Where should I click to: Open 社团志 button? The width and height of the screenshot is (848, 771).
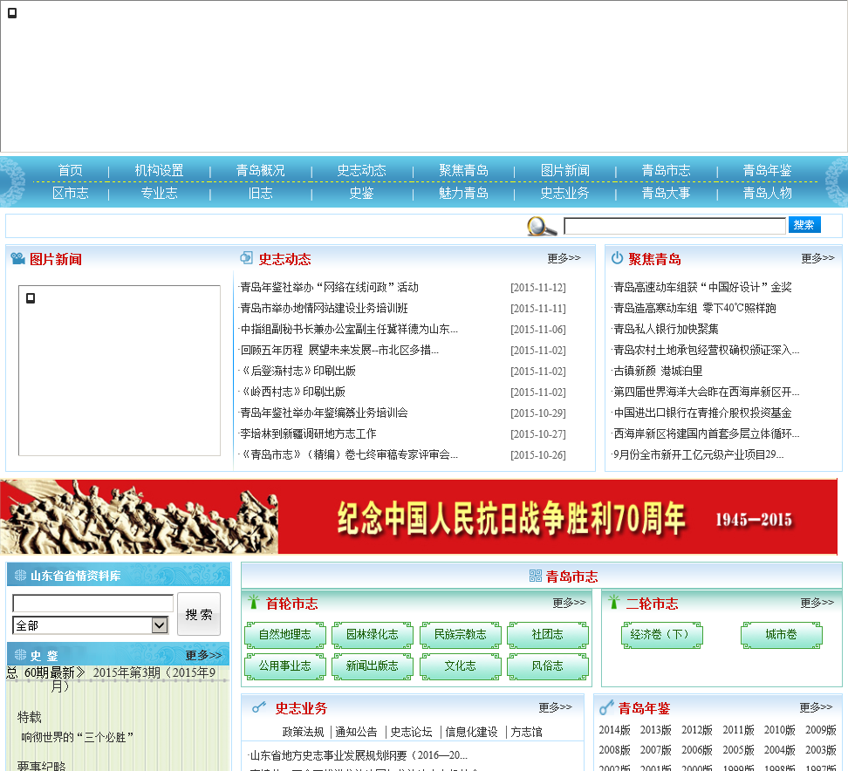pyautogui.click(x=547, y=635)
